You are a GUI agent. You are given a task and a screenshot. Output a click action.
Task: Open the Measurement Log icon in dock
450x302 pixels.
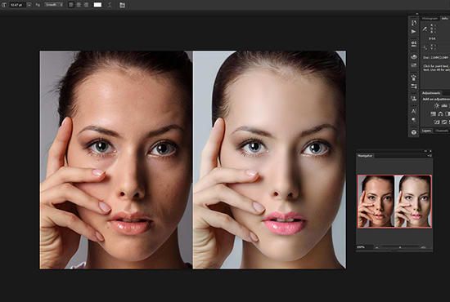click(x=413, y=65)
